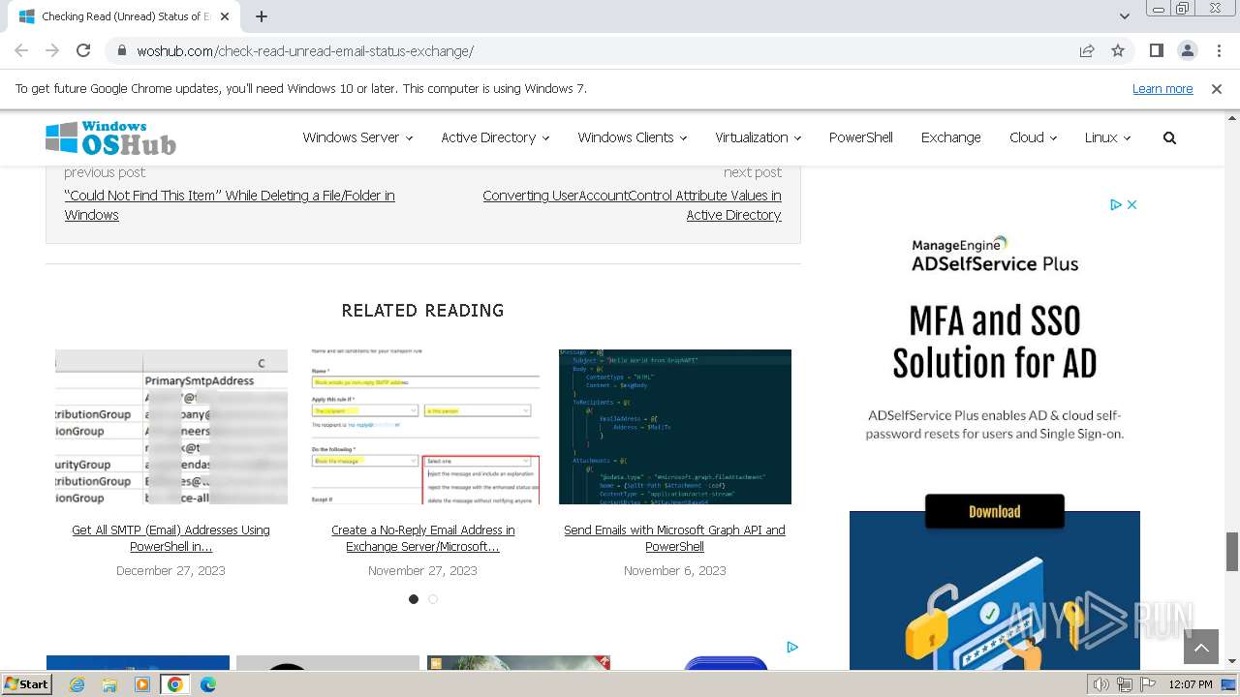This screenshot has width=1240, height=697.
Task: Share this page icon in address bar
Action: [1087, 51]
